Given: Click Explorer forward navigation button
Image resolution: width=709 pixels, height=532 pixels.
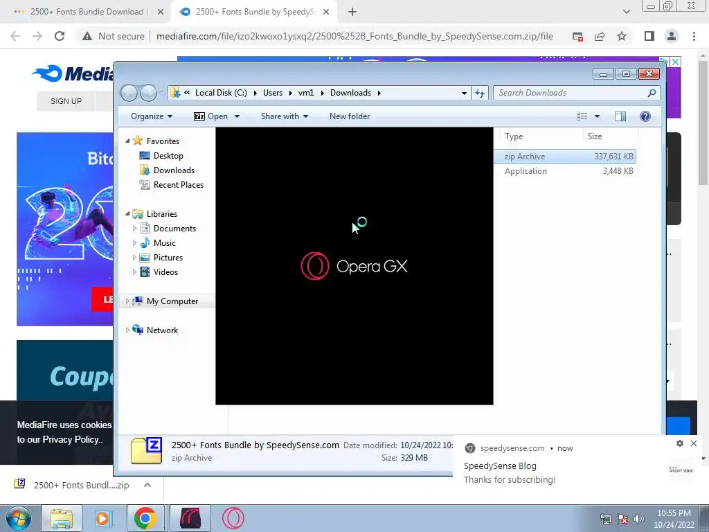Looking at the screenshot, I should [x=148, y=93].
